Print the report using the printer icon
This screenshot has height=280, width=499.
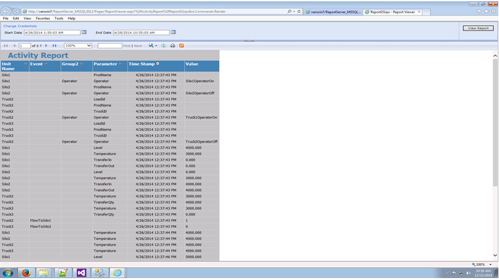(172, 46)
